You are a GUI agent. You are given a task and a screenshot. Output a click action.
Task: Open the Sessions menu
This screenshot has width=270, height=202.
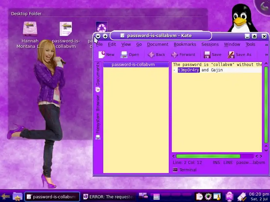click(210, 44)
